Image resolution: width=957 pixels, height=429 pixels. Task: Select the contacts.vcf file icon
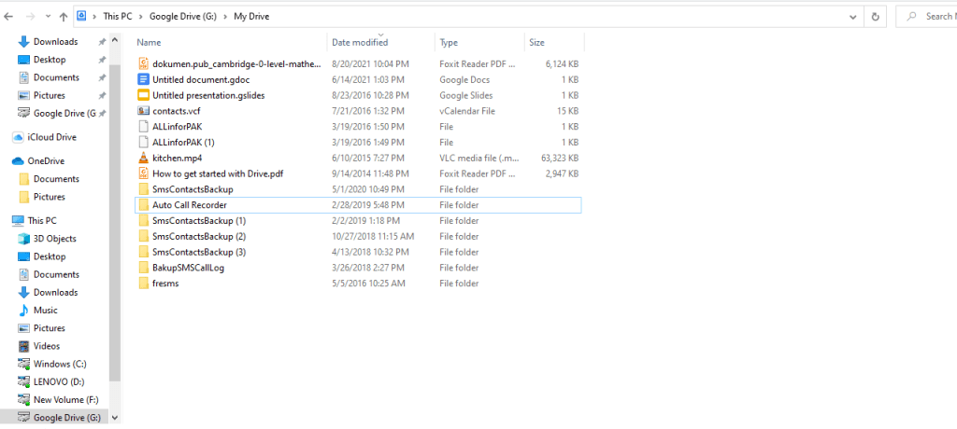[x=143, y=111]
